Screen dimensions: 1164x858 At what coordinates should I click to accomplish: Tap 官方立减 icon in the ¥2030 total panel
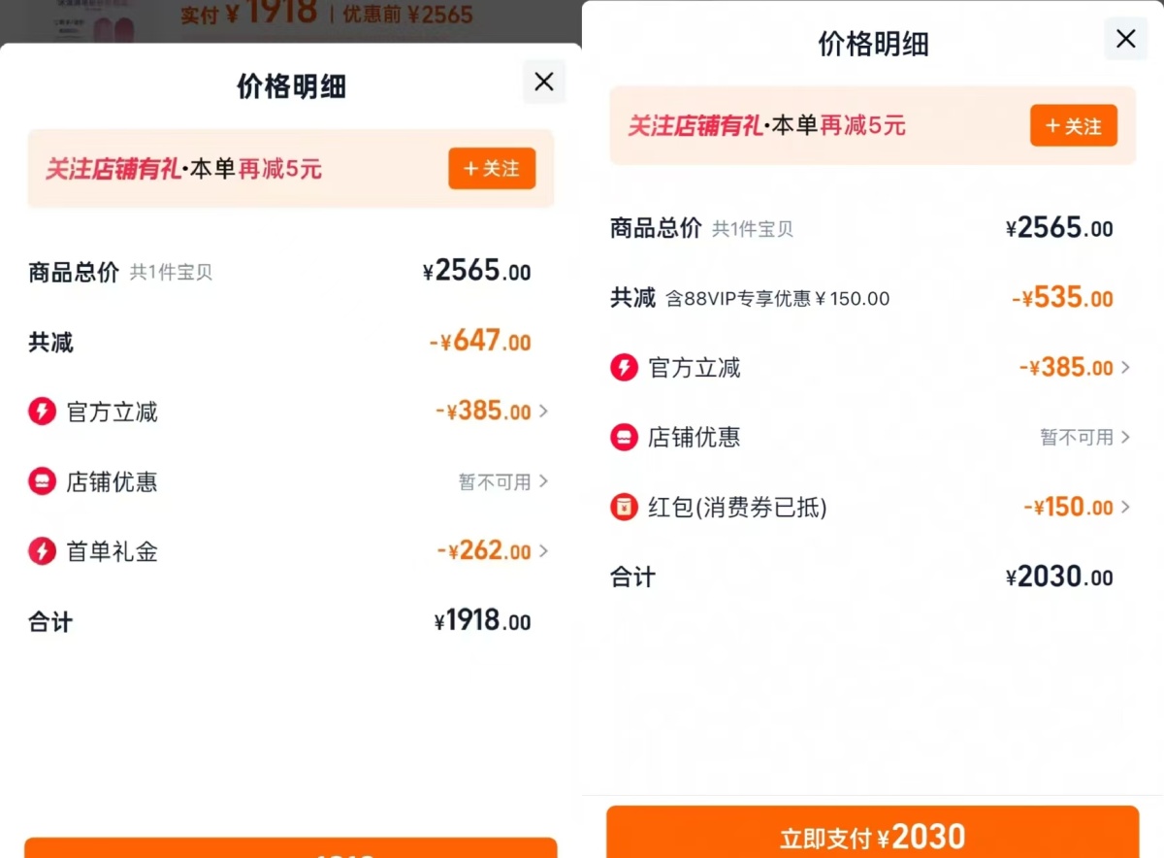tap(624, 368)
